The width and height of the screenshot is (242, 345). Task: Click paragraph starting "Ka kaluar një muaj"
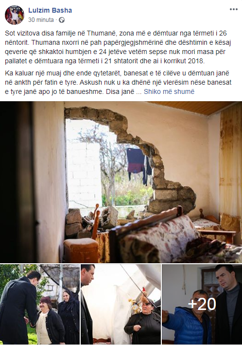(118, 82)
